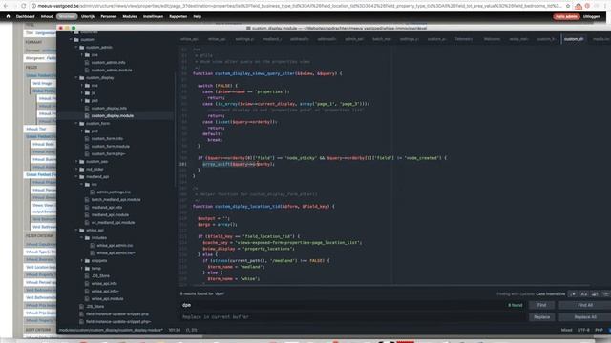Toggle regular expression search option

(573, 294)
